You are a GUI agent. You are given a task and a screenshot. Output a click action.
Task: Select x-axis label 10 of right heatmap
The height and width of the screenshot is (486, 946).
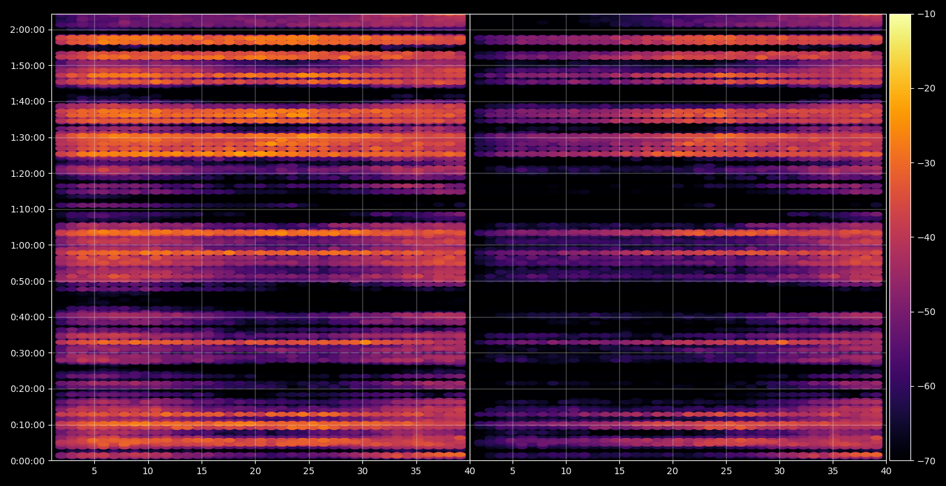565,471
